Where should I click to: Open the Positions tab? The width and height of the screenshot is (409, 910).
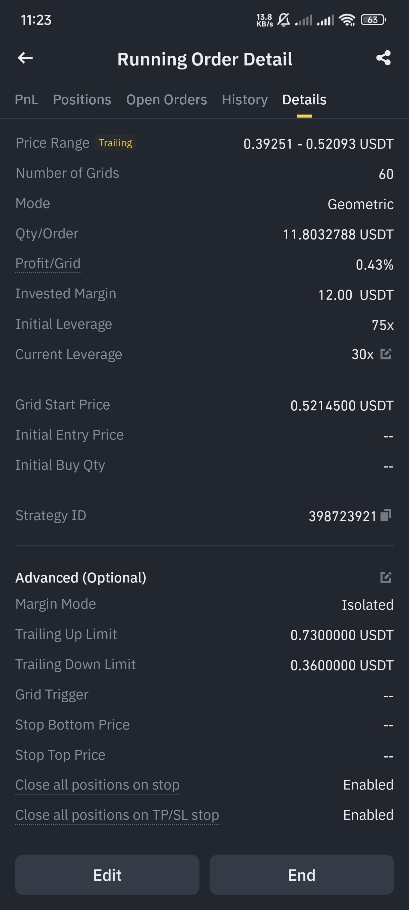tap(82, 100)
